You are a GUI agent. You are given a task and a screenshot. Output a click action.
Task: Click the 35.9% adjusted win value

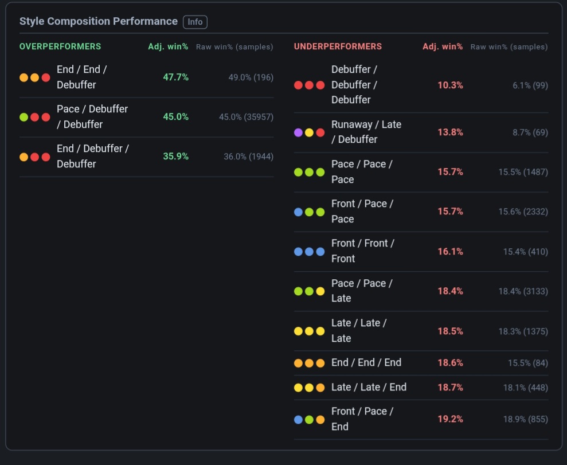tap(176, 157)
